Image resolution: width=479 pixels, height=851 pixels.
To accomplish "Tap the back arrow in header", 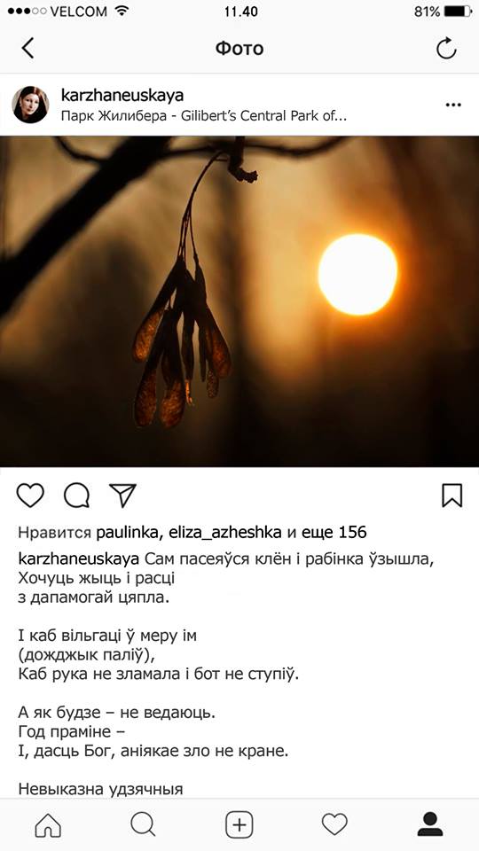I will 28,48.
